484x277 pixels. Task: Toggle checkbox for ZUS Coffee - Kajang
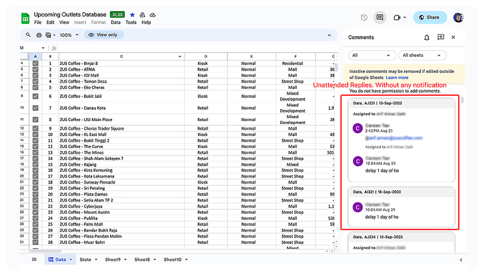point(35,164)
